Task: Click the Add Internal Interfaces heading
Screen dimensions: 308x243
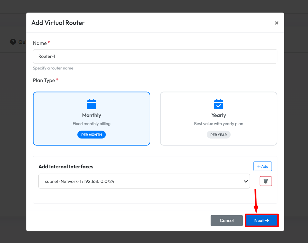Action: pyautogui.click(x=66, y=167)
